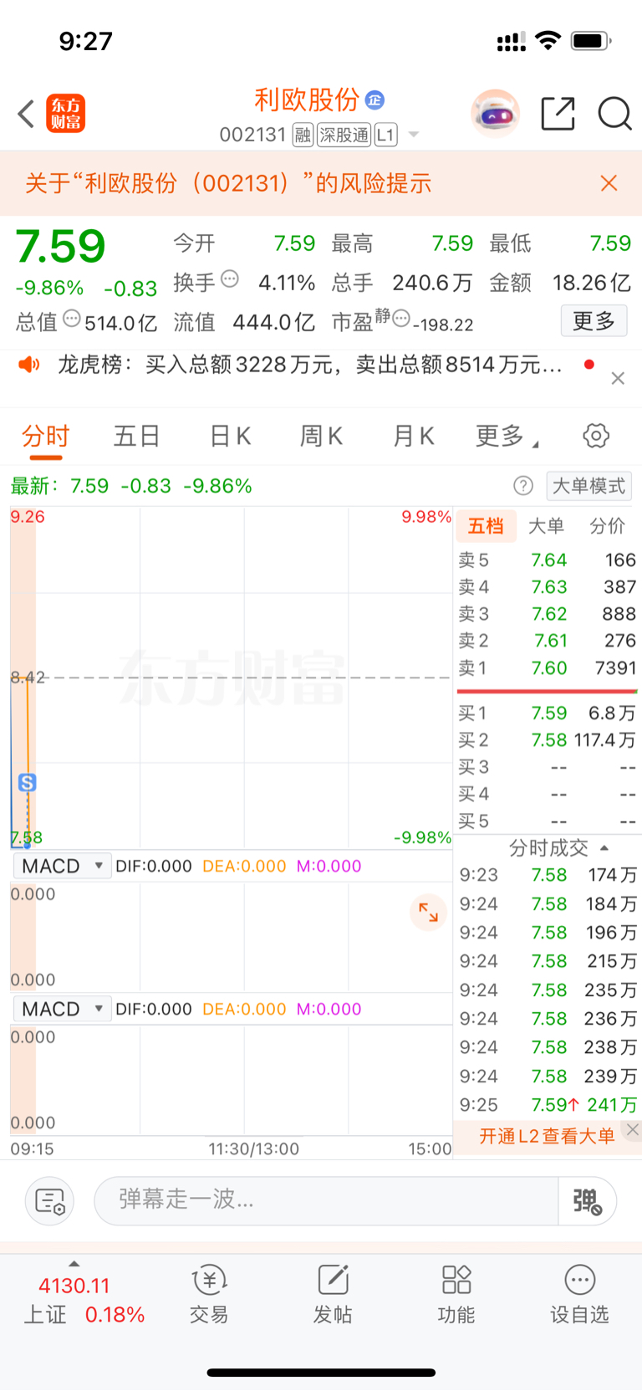Screen dimensions: 642x1391
Task: Expand the dropdown arrow next to L1
Action: point(413,135)
